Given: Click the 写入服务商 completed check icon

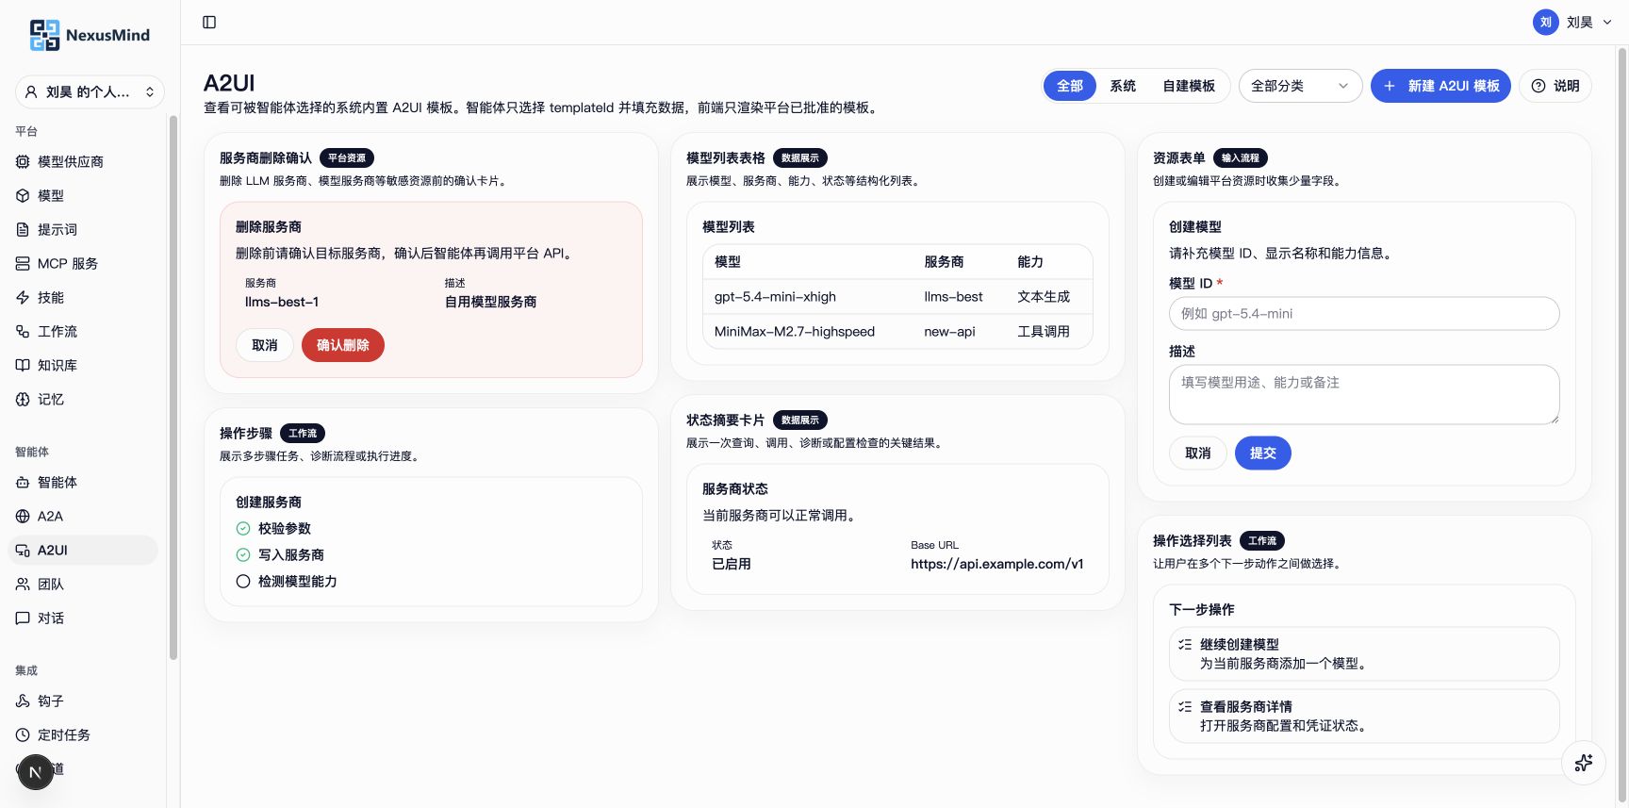Looking at the screenshot, I should pyautogui.click(x=243, y=554).
